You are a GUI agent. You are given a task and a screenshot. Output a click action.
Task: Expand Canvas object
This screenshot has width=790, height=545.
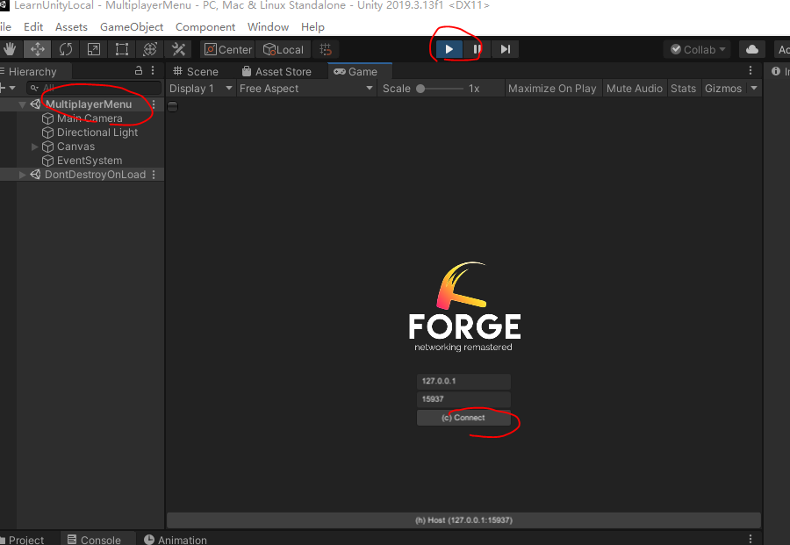[x=35, y=147]
